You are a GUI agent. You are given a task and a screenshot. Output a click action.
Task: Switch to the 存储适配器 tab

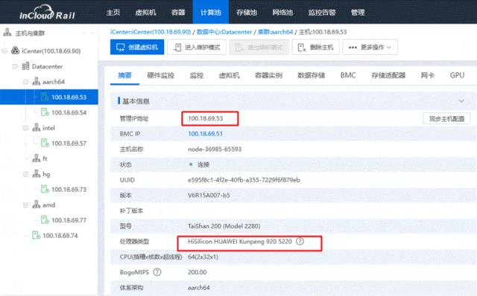pos(388,75)
